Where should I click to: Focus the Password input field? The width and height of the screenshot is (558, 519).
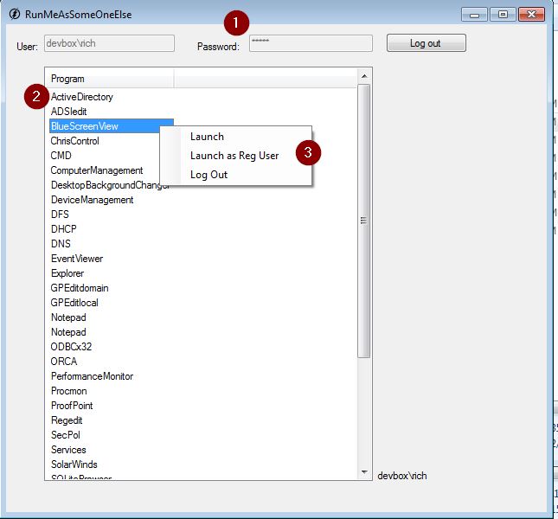(311, 43)
